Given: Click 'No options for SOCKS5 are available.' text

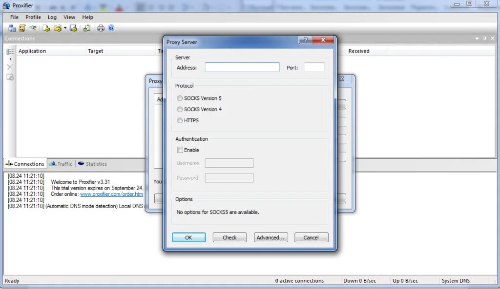Looking at the screenshot, I should pos(218,212).
